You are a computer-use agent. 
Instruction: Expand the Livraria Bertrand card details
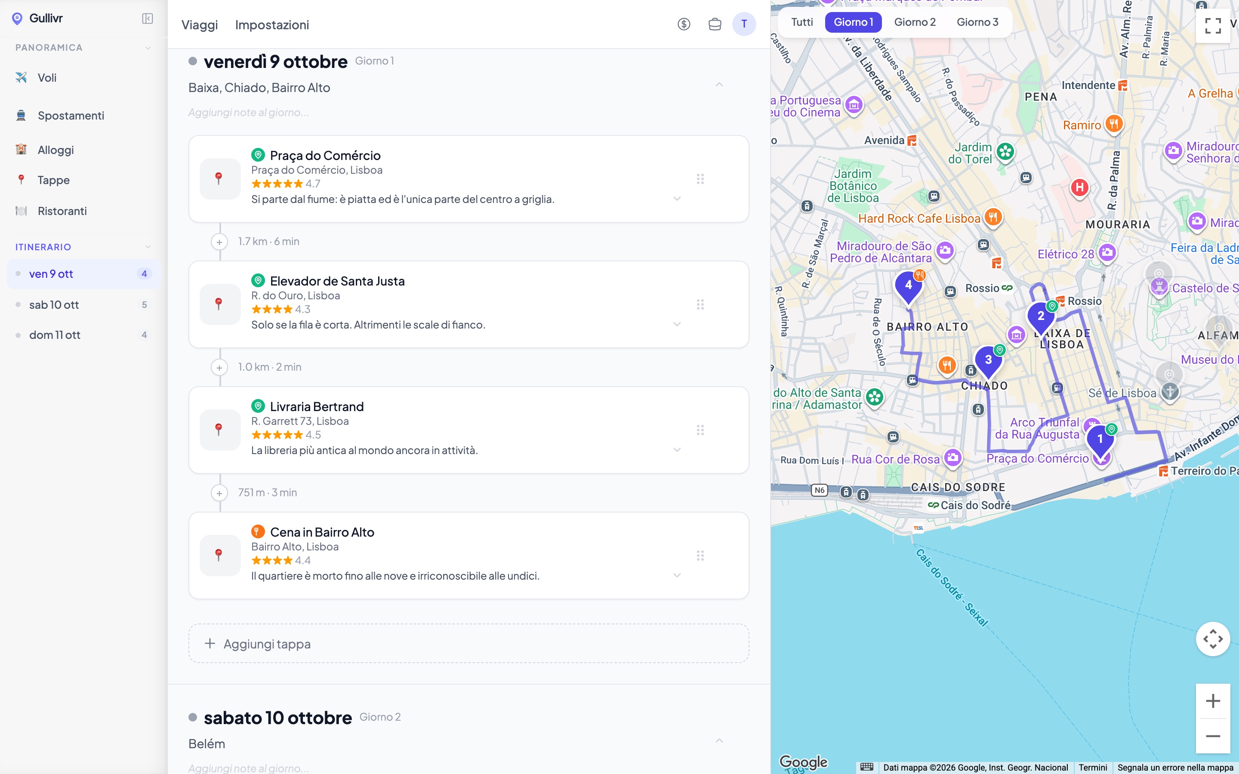[677, 449]
